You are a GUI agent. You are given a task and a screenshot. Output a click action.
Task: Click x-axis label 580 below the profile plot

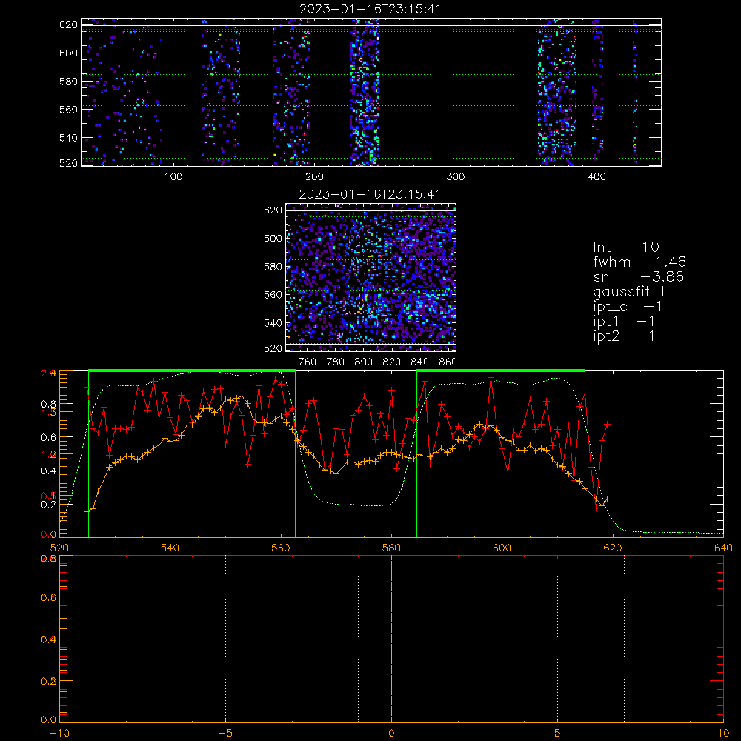point(391,548)
